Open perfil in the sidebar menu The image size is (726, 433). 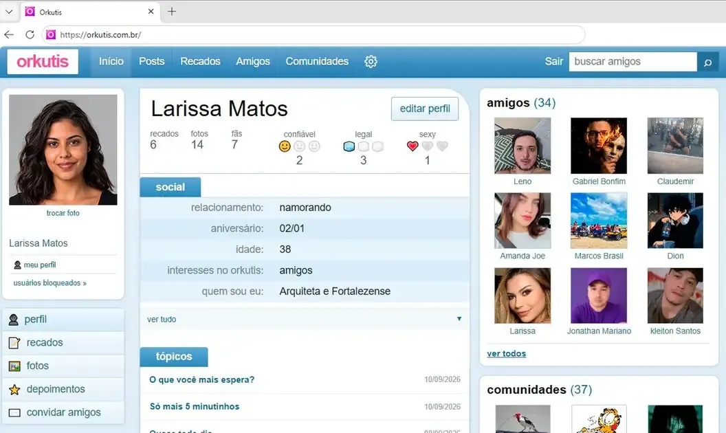coord(63,320)
